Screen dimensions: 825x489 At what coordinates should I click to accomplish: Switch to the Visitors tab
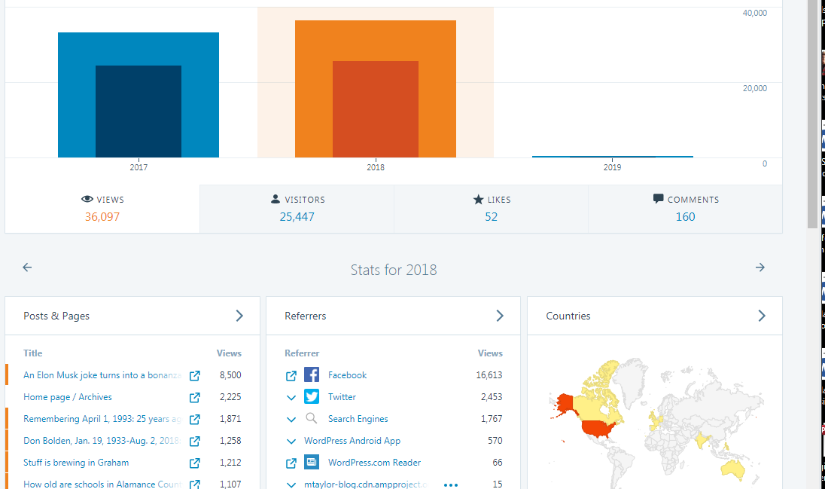[x=297, y=209]
